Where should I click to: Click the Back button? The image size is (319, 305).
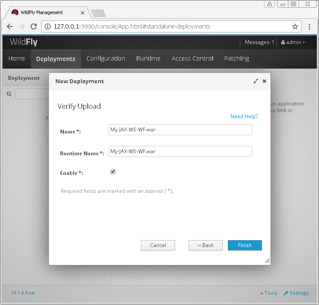point(205,245)
